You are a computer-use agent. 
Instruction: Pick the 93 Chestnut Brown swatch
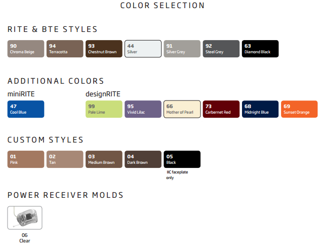(104, 49)
